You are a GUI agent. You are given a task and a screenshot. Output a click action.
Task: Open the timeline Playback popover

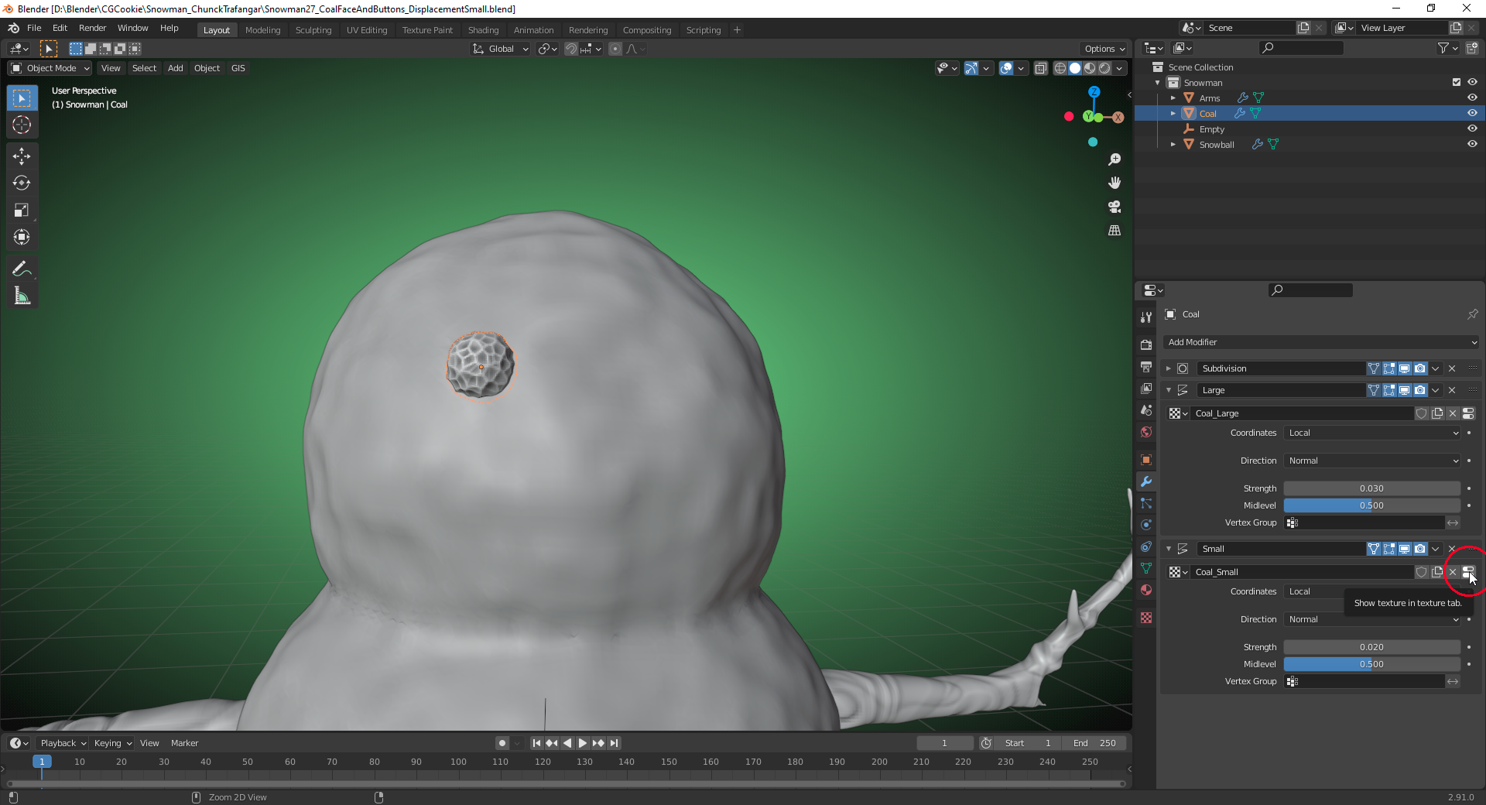63,743
